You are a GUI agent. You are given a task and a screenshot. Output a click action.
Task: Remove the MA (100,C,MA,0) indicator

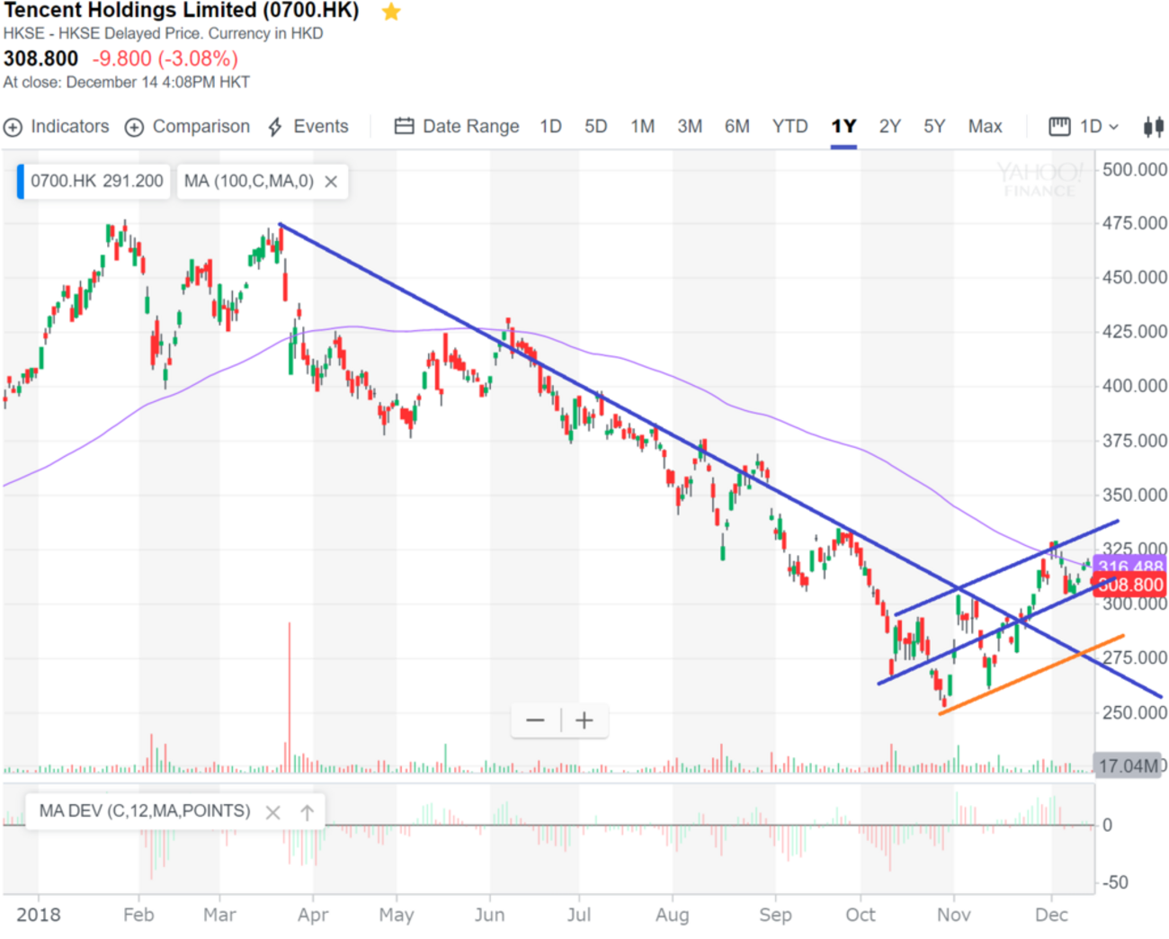331,182
